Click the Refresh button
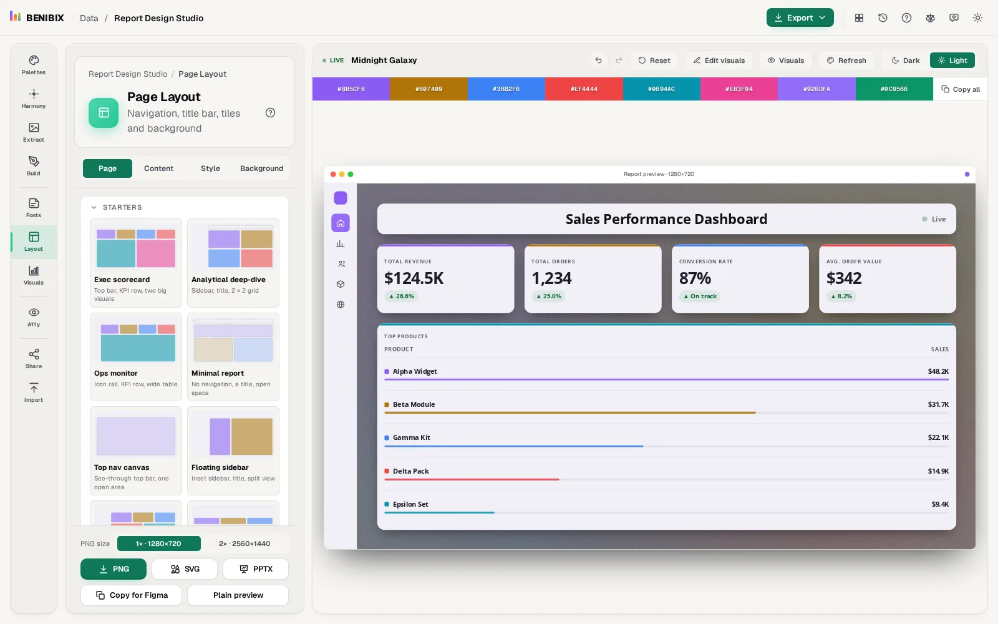Image resolution: width=998 pixels, height=624 pixels. pos(846,61)
